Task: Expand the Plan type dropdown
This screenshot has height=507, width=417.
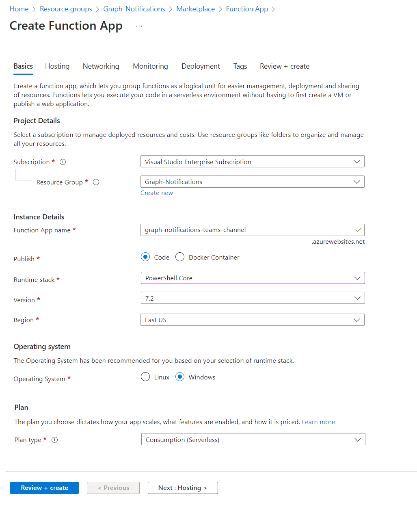Action: pos(253,440)
